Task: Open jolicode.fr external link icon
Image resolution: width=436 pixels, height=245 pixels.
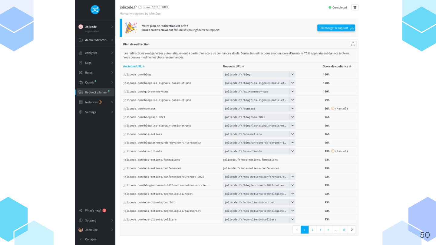Action: [140, 7]
